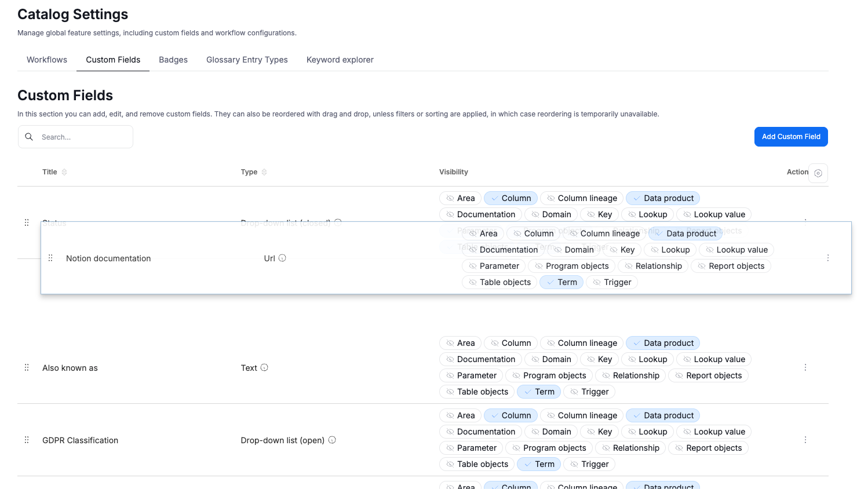The width and height of the screenshot is (857, 489).
Task: Click the info icon beside Text type
Action: pyautogui.click(x=264, y=368)
